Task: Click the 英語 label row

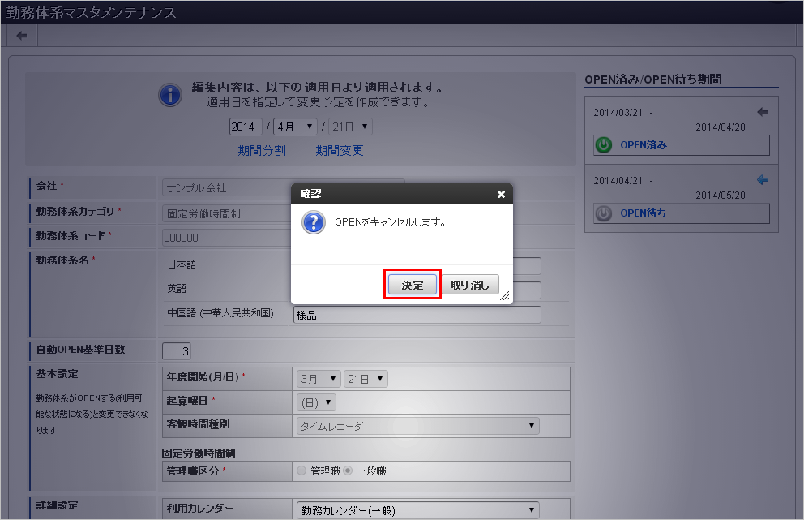Action: (x=177, y=289)
